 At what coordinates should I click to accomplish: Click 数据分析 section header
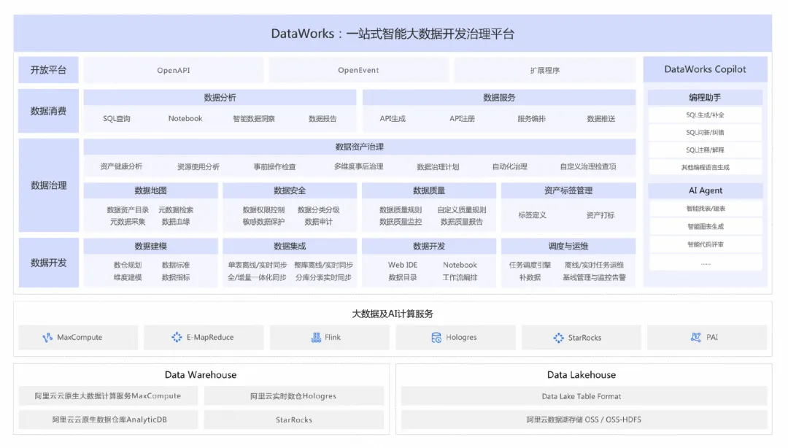click(x=220, y=98)
